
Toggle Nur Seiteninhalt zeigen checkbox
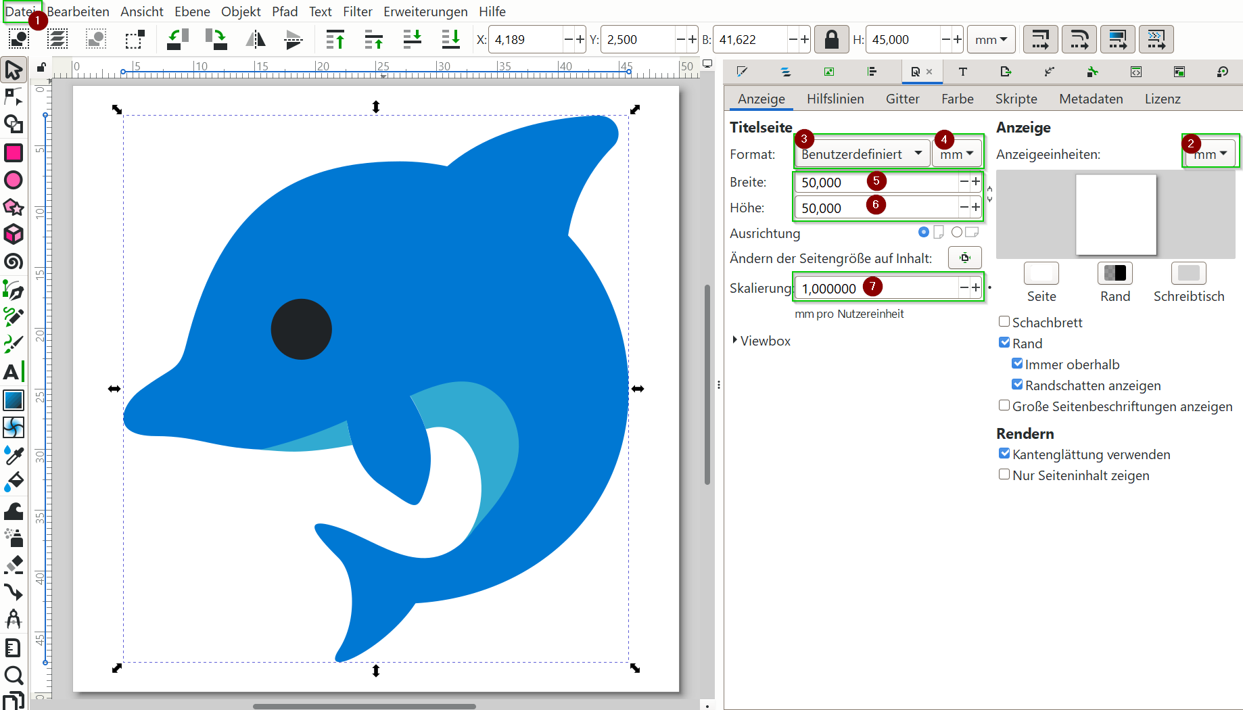(x=1004, y=475)
